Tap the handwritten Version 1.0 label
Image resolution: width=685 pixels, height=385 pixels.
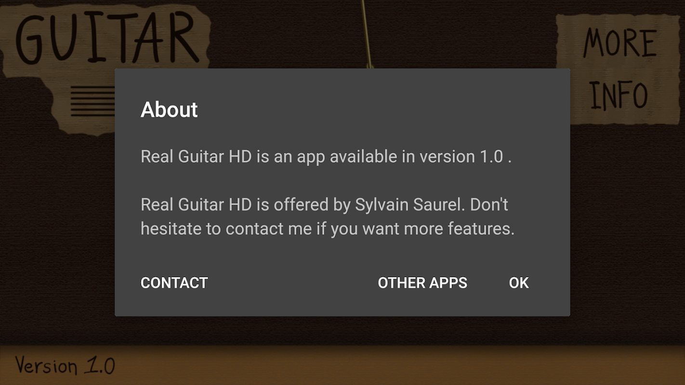(65, 366)
